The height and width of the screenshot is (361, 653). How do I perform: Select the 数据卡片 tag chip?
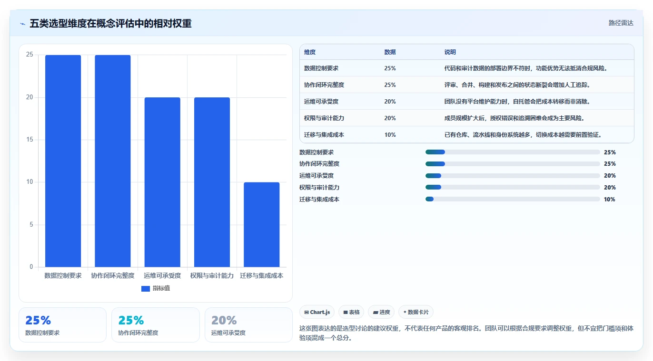[416, 312]
